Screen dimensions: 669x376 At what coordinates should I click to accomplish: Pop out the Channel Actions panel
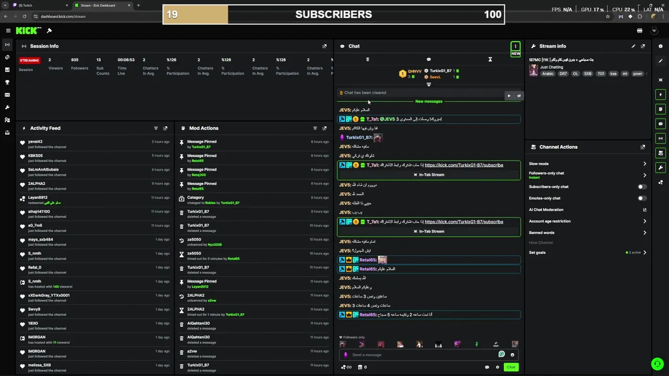click(643, 147)
